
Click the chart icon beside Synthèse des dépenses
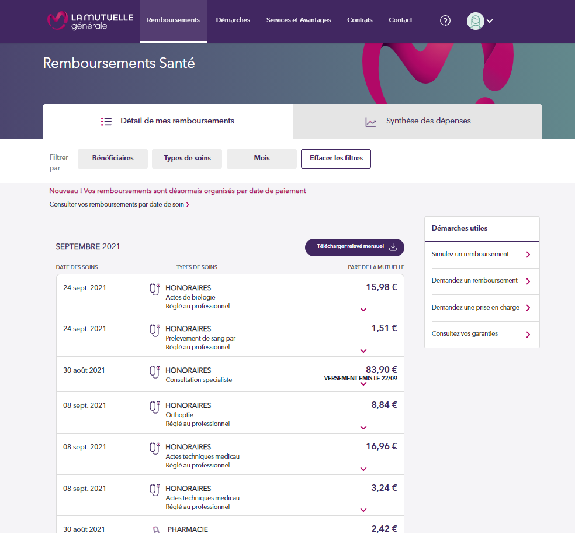click(370, 121)
